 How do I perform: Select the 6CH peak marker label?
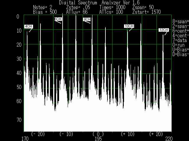click(58, 19)
